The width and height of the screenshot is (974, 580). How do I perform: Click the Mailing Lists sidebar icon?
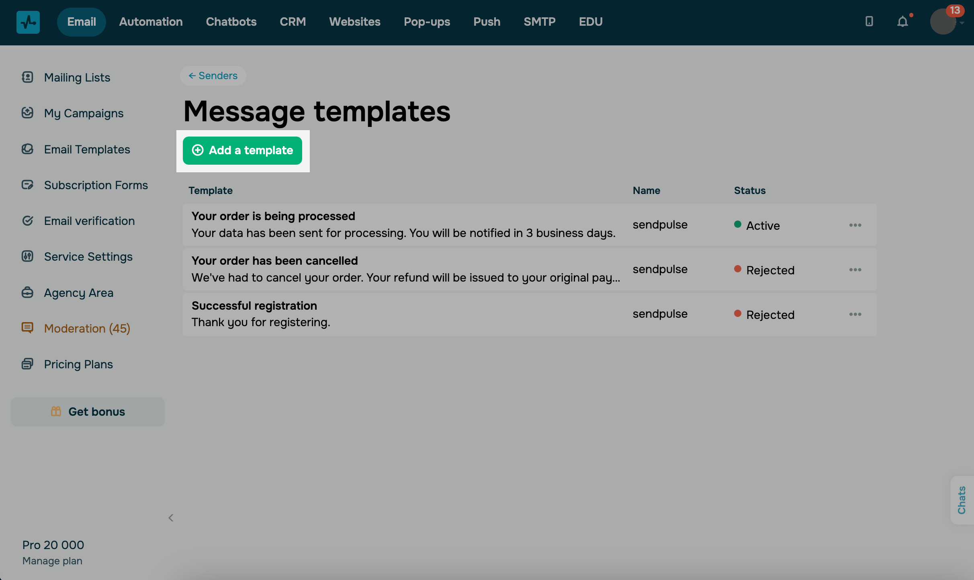pos(27,77)
